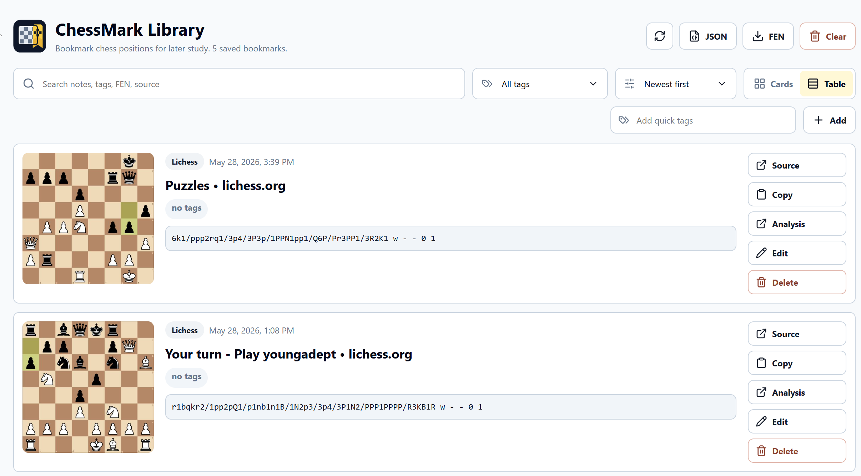Image resolution: width=861 pixels, height=476 pixels.
Task: Clear all saved bookmarks
Action: click(x=827, y=36)
